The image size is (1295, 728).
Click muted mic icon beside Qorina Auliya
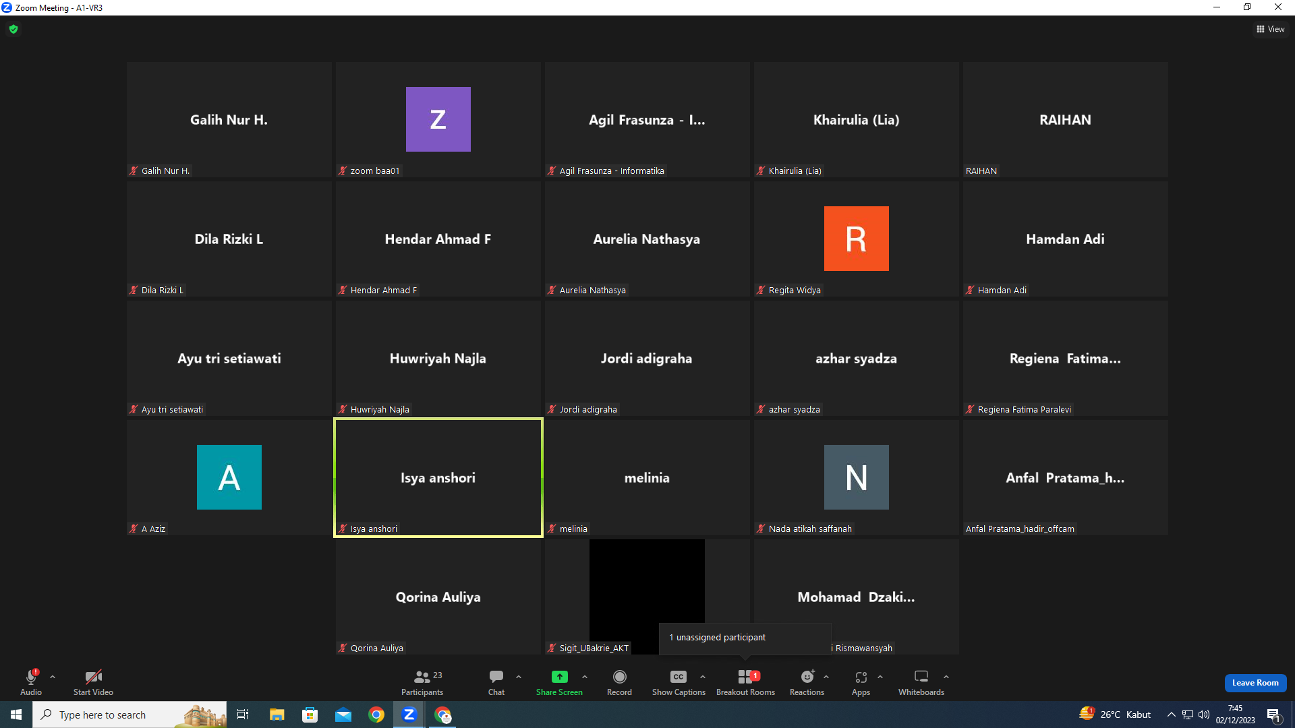(x=343, y=648)
